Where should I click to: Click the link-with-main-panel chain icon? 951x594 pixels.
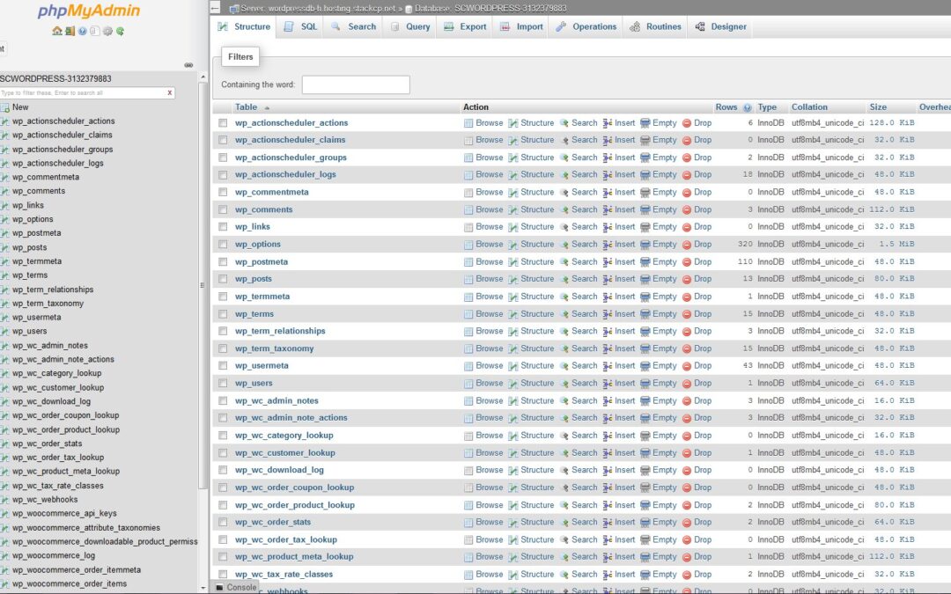pyautogui.click(x=188, y=65)
